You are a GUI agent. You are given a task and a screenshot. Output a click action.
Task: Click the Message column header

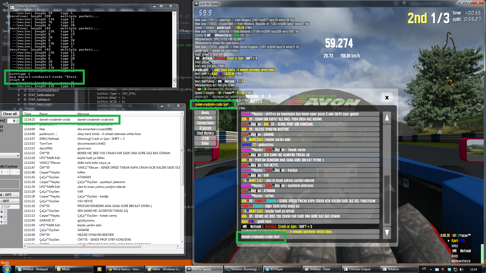pyautogui.click(x=83, y=114)
